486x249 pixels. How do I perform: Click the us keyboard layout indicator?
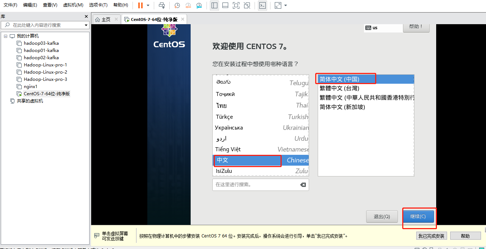[x=383, y=28]
